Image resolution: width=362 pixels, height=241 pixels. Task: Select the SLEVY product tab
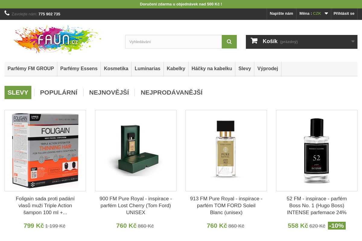pyautogui.click(x=18, y=92)
